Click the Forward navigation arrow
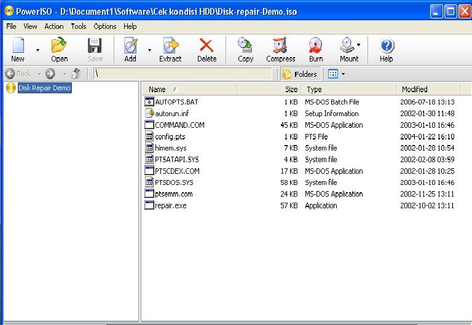This screenshot has height=325, width=472. point(50,74)
